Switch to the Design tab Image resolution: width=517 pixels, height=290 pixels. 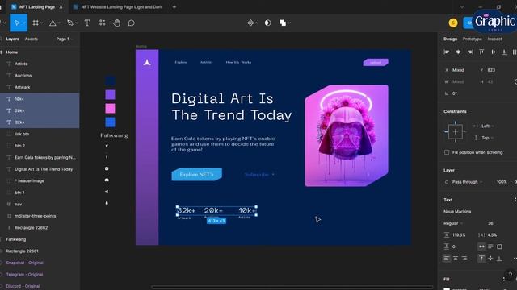[x=451, y=39]
